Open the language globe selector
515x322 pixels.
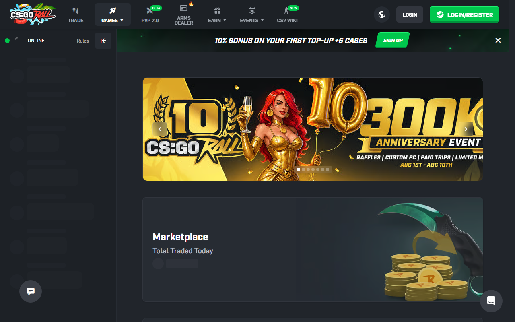pos(382,14)
